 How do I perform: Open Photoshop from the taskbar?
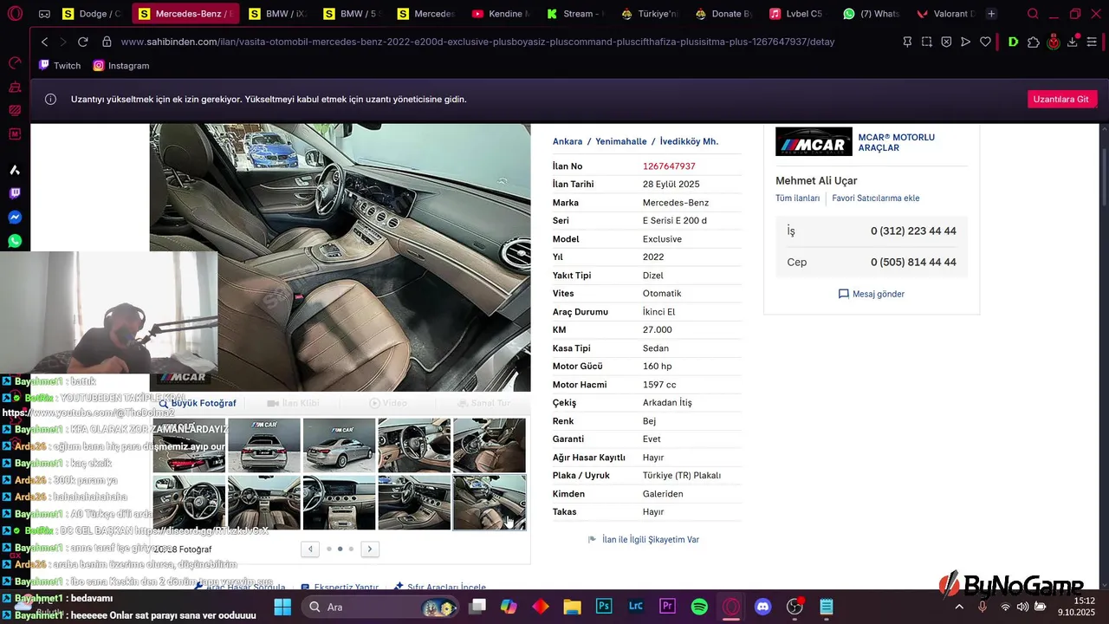[605, 607]
